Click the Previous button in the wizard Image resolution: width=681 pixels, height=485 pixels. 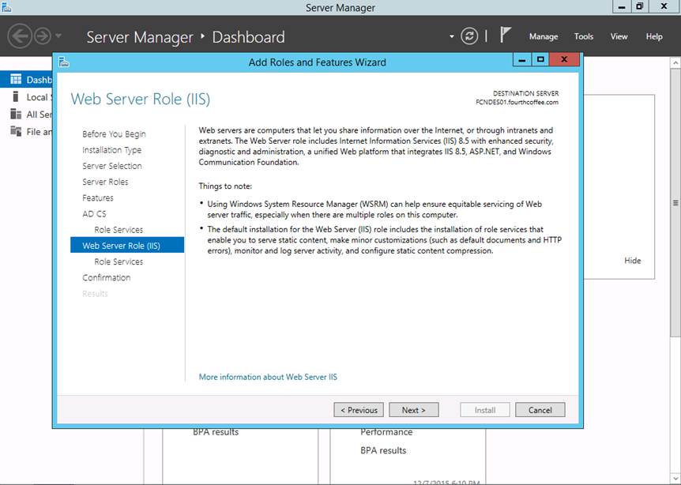point(359,410)
